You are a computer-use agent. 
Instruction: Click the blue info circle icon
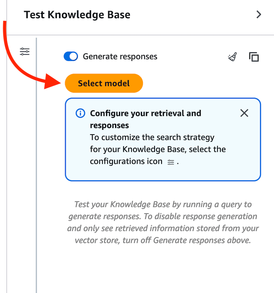80,113
